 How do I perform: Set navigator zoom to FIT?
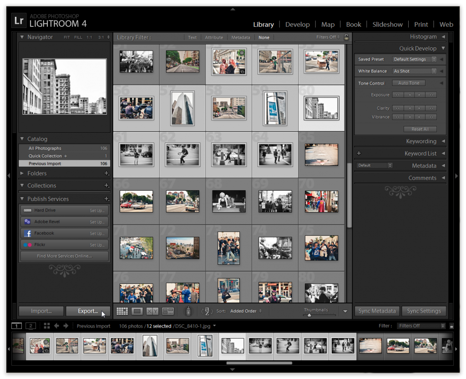point(66,37)
